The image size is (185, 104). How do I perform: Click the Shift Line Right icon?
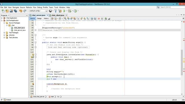pyautogui.click(x=95, y=18)
